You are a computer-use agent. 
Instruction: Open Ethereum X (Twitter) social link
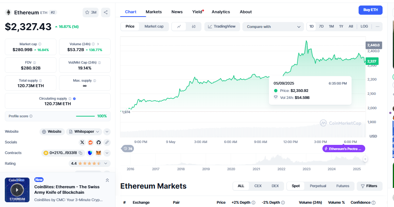click(x=82, y=142)
